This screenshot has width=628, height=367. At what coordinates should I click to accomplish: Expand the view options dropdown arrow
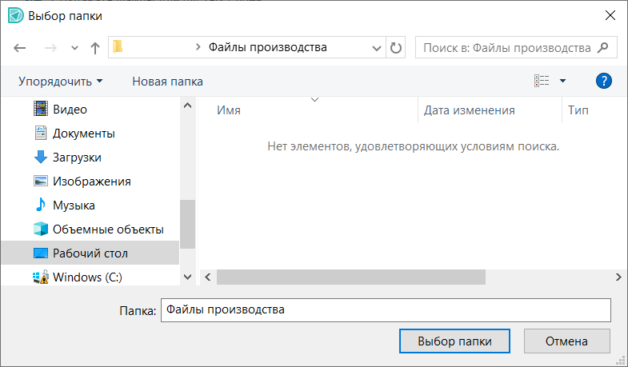pos(562,81)
